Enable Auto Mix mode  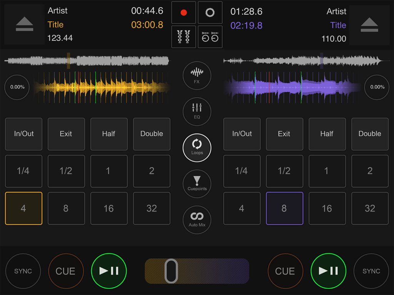coord(197,219)
